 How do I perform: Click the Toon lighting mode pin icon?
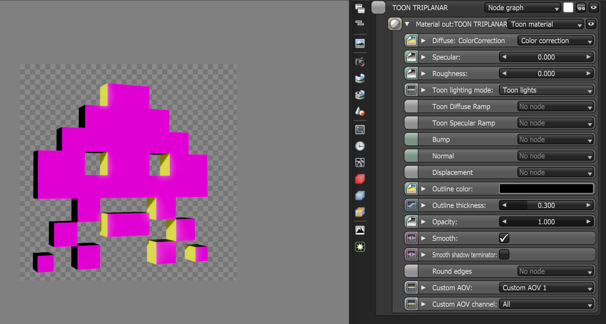(x=411, y=90)
